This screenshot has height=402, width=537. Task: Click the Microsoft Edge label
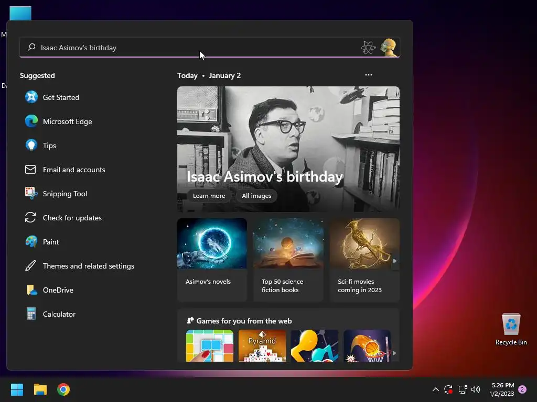(68, 121)
